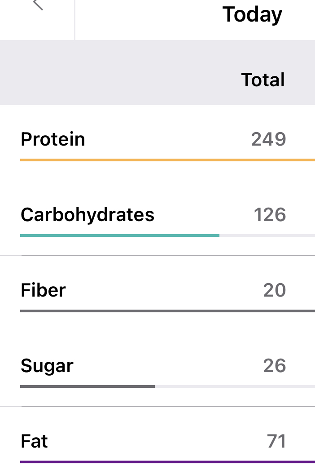315x466 pixels.
Task: Click the purple Fat progress bar
Action: click(x=167, y=462)
